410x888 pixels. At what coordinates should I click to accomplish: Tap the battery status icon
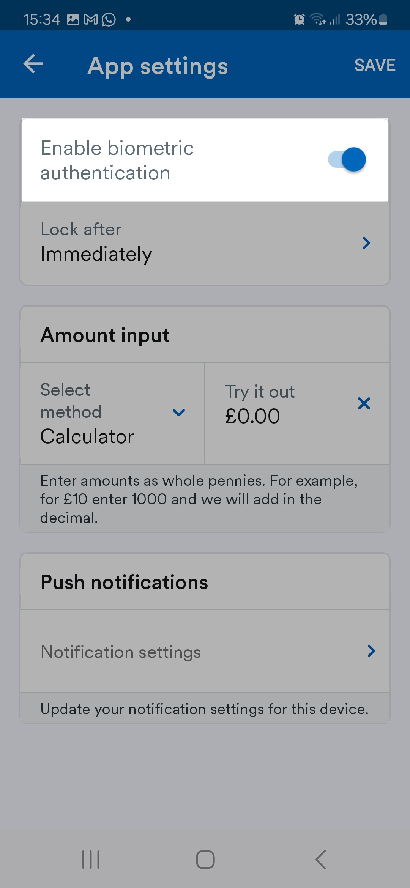pos(383,19)
